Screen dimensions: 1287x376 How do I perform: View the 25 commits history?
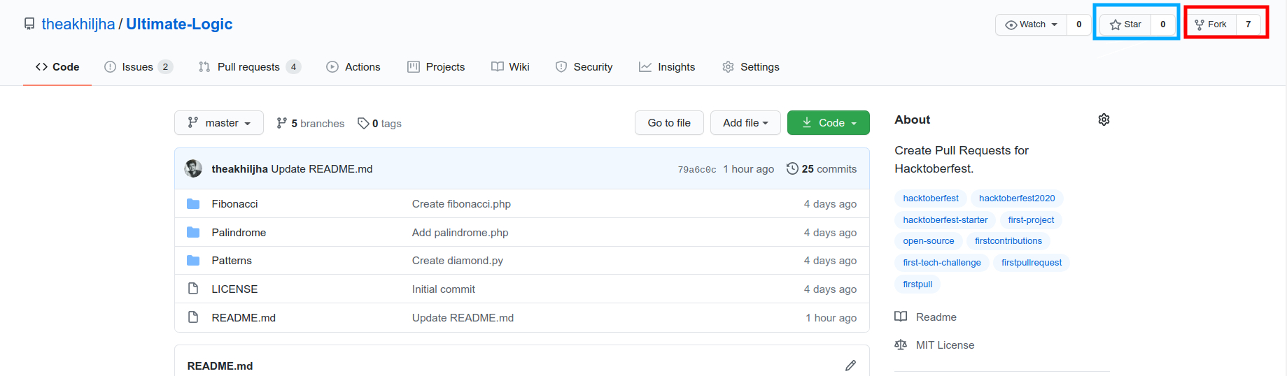[x=822, y=169]
